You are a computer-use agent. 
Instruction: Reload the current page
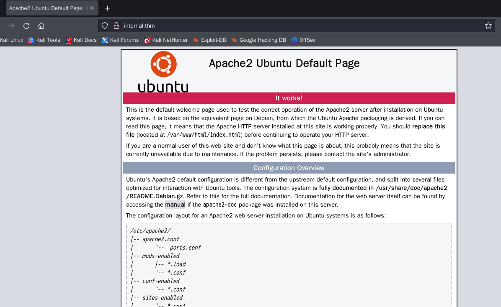coord(26,26)
